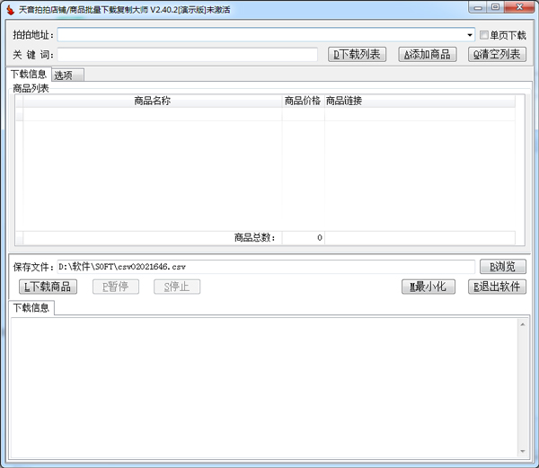Image resolution: width=539 pixels, height=468 pixels.
Task: Click the D下载列表 button
Action: click(357, 54)
